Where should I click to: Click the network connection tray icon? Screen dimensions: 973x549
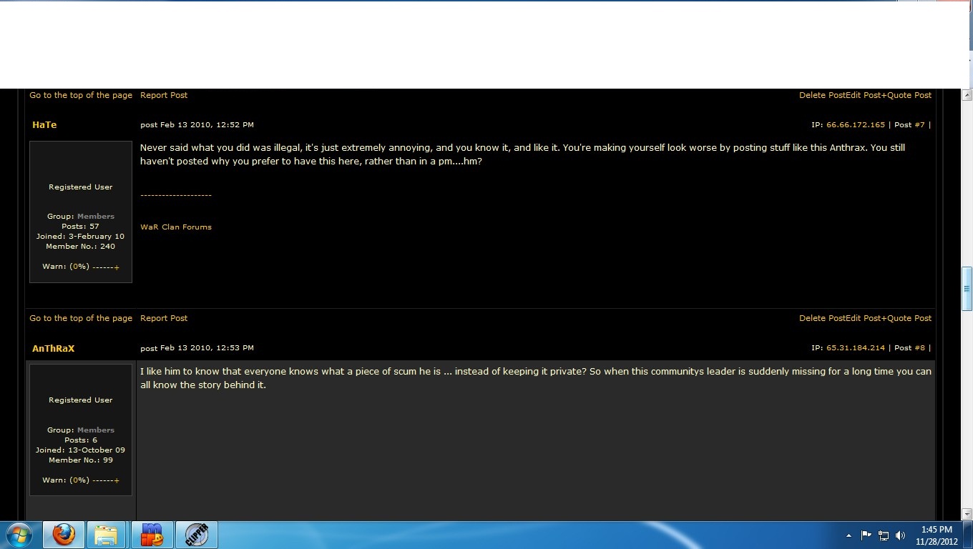tap(884, 535)
